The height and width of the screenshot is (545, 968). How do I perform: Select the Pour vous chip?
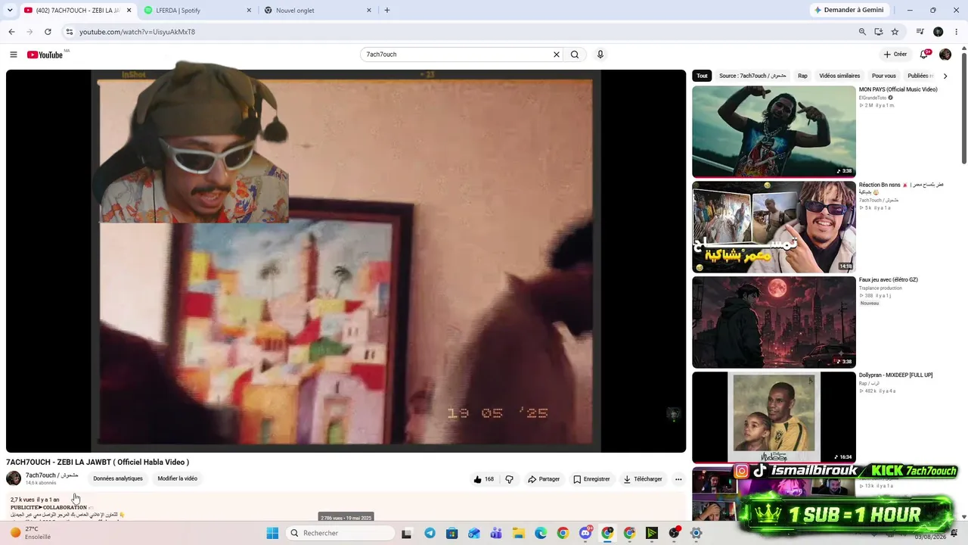pos(884,76)
